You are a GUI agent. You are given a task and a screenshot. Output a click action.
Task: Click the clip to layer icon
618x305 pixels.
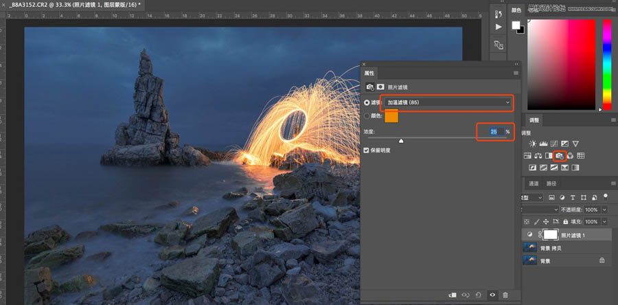(x=452, y=295)
